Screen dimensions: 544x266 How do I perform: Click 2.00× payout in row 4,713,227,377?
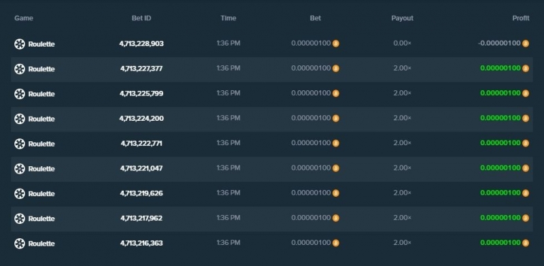tap(403, 69)
